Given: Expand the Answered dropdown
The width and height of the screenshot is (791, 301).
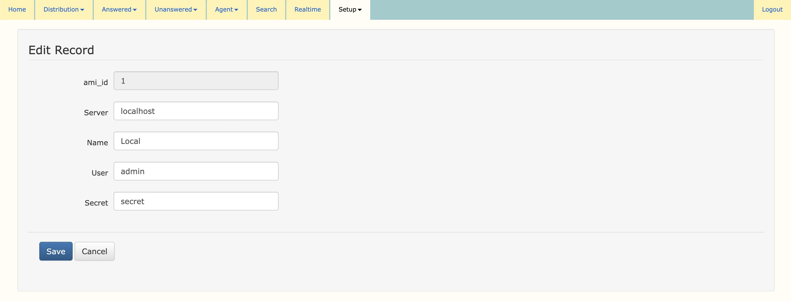Looking at the screenshot, I should [x=119, y=10].
